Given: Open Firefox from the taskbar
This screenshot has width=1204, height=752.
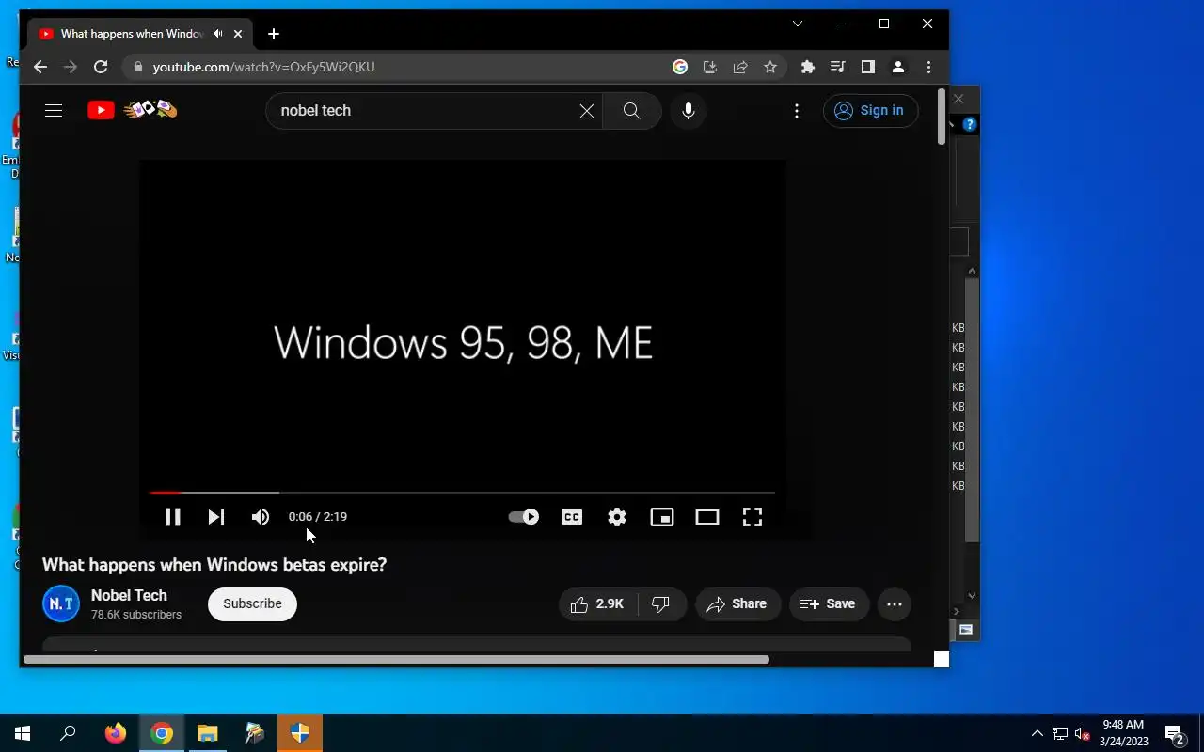Looking at the screenshot, I should click(116, 733).
